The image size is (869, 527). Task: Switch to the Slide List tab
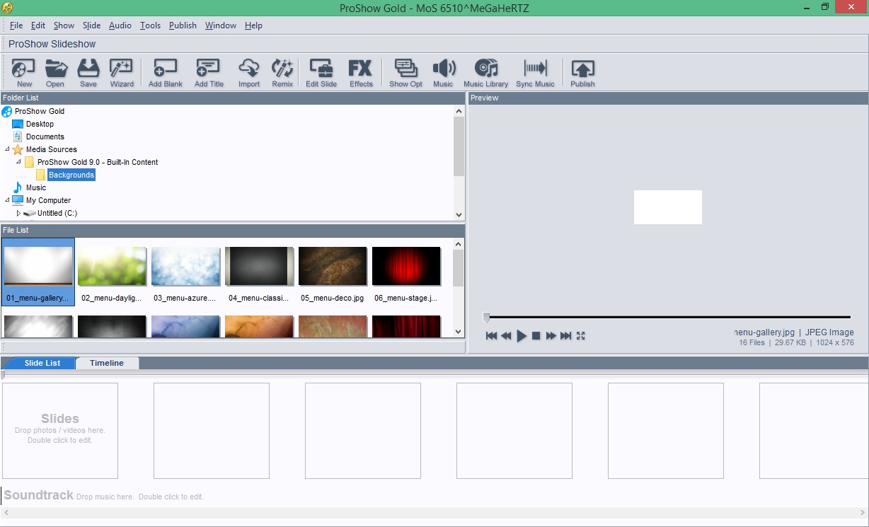click(x=42, y=363)
